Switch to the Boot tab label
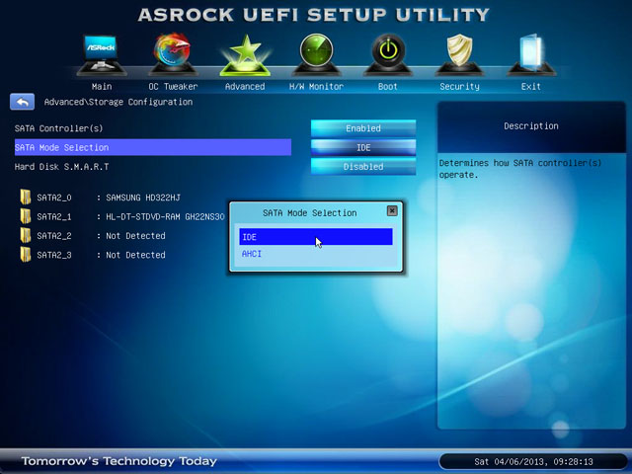 (388, 86)
